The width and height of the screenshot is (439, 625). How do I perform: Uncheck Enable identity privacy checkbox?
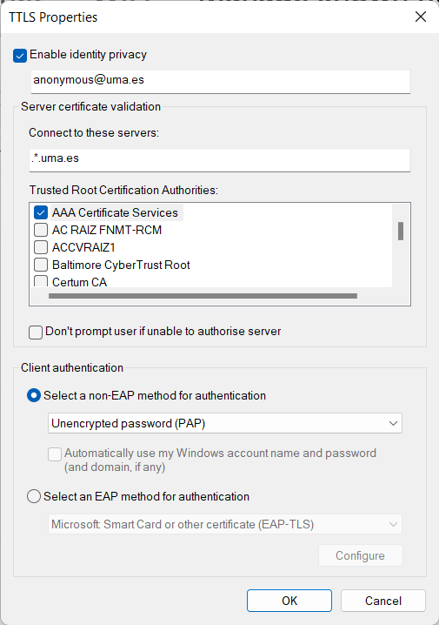[x=20, y=56]
